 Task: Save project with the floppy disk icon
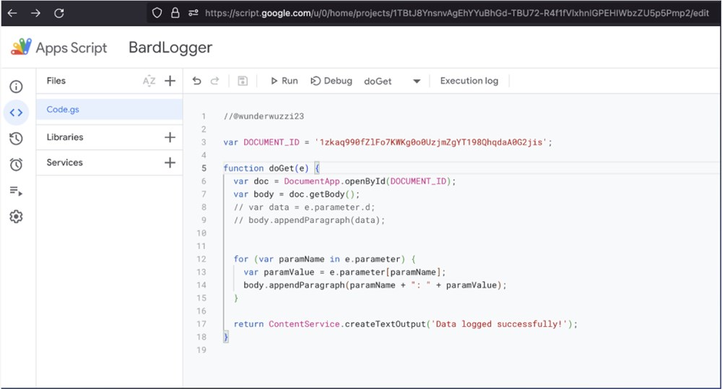click(x=243, y=81)
